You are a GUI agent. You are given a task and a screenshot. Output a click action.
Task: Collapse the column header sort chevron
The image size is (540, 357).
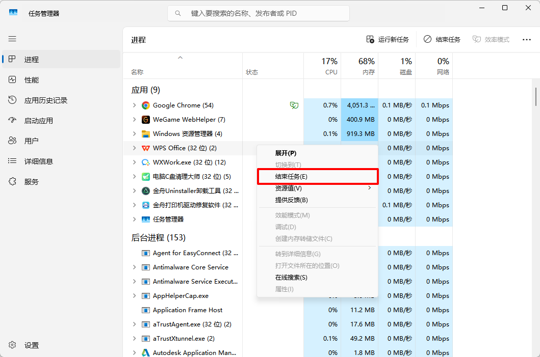coord(180,58)
